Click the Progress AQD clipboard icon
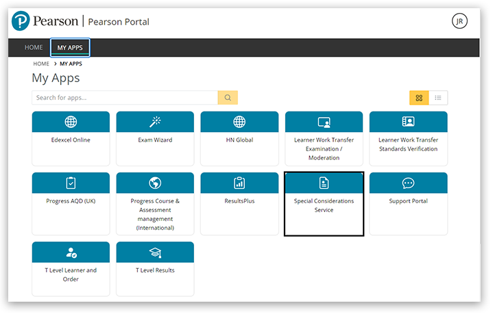Image resolution: width=493 pixels, height=314 pixels. coord(71,183)
